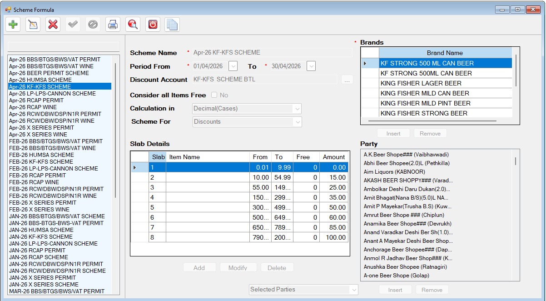Click the Discount Account text field
This screenshot has height=301, width=546.
[x=265, y=80]
